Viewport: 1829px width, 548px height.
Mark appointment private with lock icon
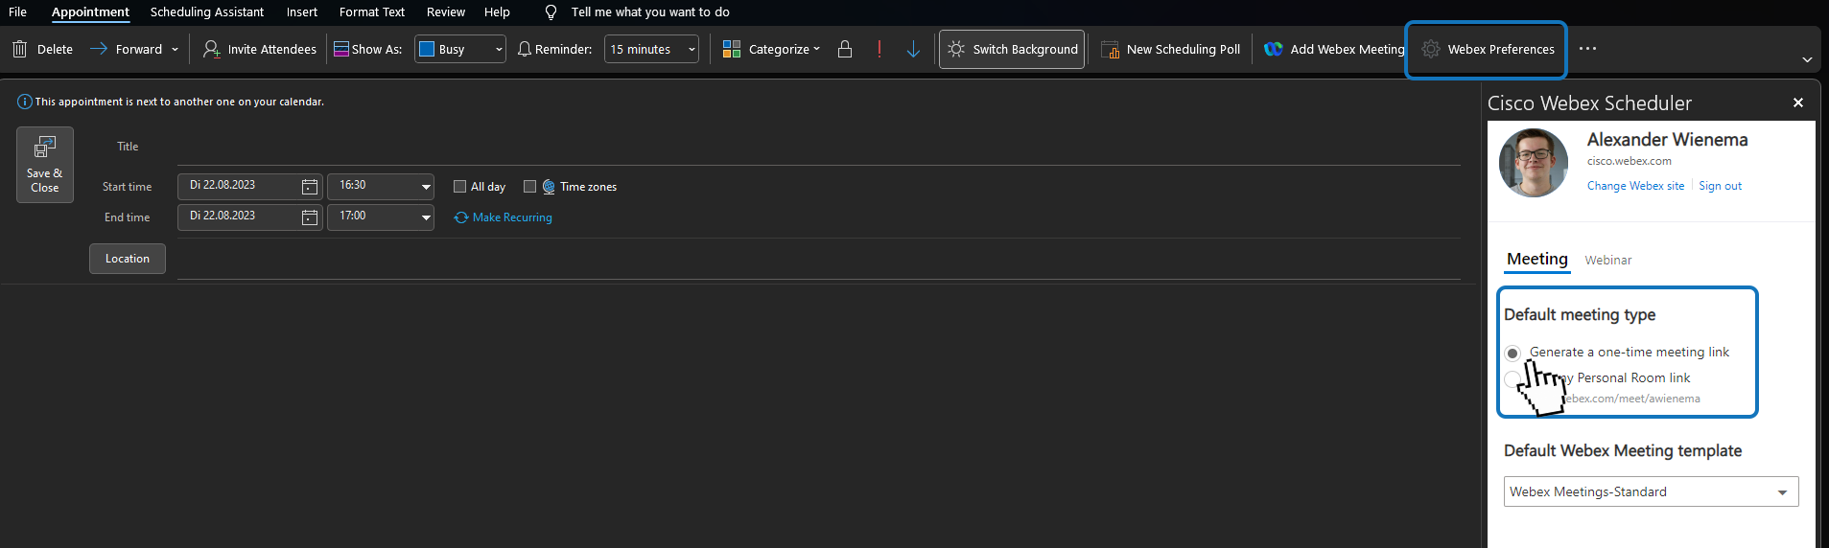[x=845, y=49]
